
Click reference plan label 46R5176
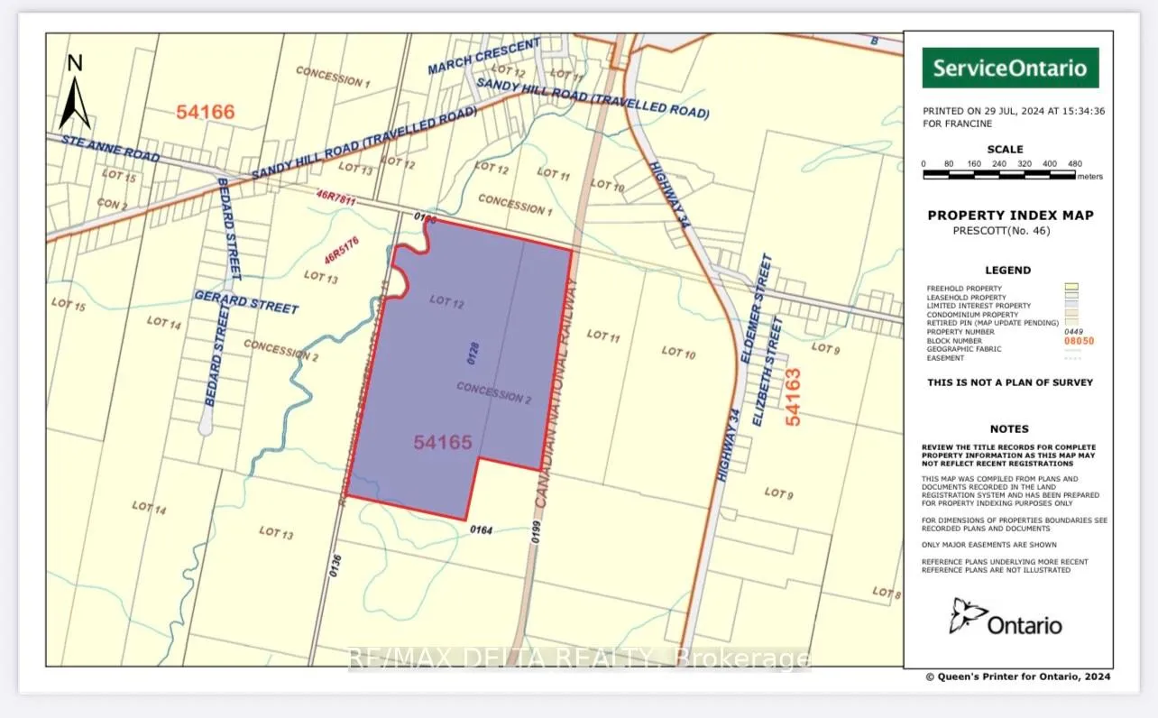(x=343, y=251)
